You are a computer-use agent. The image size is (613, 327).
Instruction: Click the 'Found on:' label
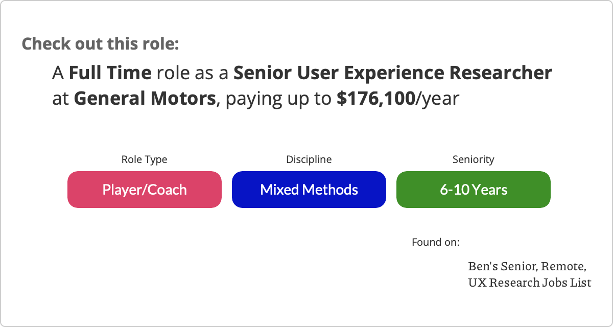(x=436, y=242)
